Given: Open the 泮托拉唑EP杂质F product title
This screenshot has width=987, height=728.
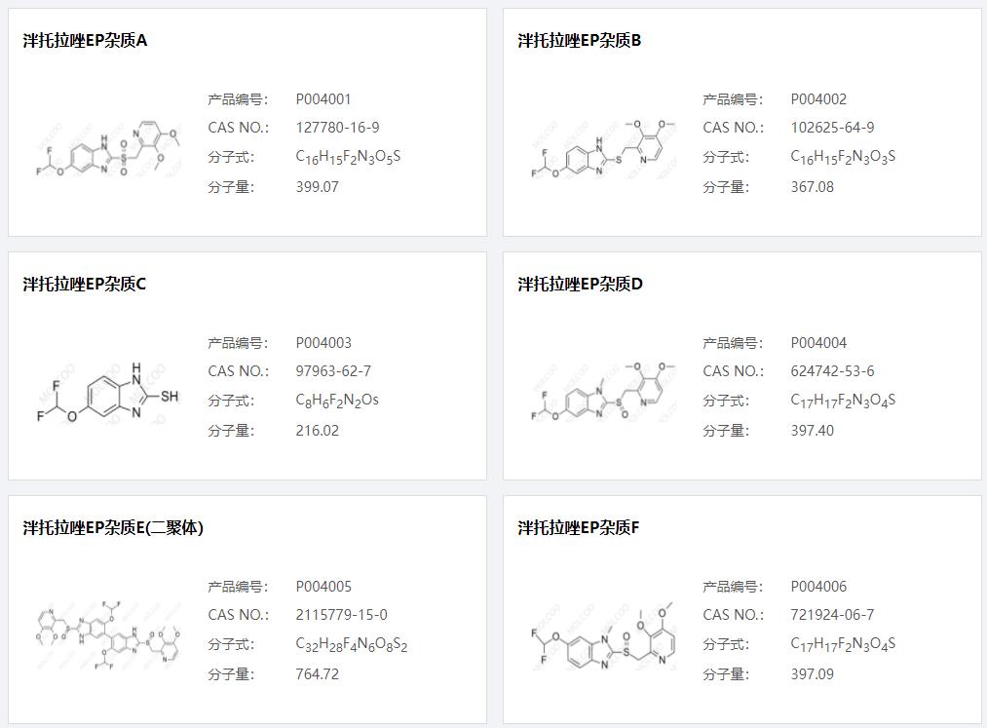Looking at the screenshot, I should coord(579,528).
